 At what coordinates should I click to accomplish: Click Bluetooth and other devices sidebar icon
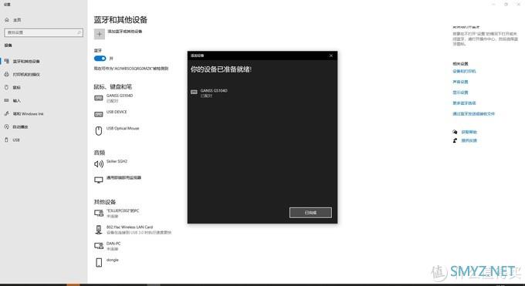7,61
